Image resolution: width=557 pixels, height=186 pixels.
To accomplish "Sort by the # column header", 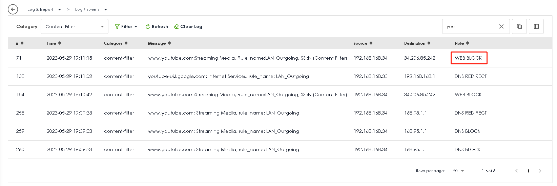I will (x=20, y=43).
